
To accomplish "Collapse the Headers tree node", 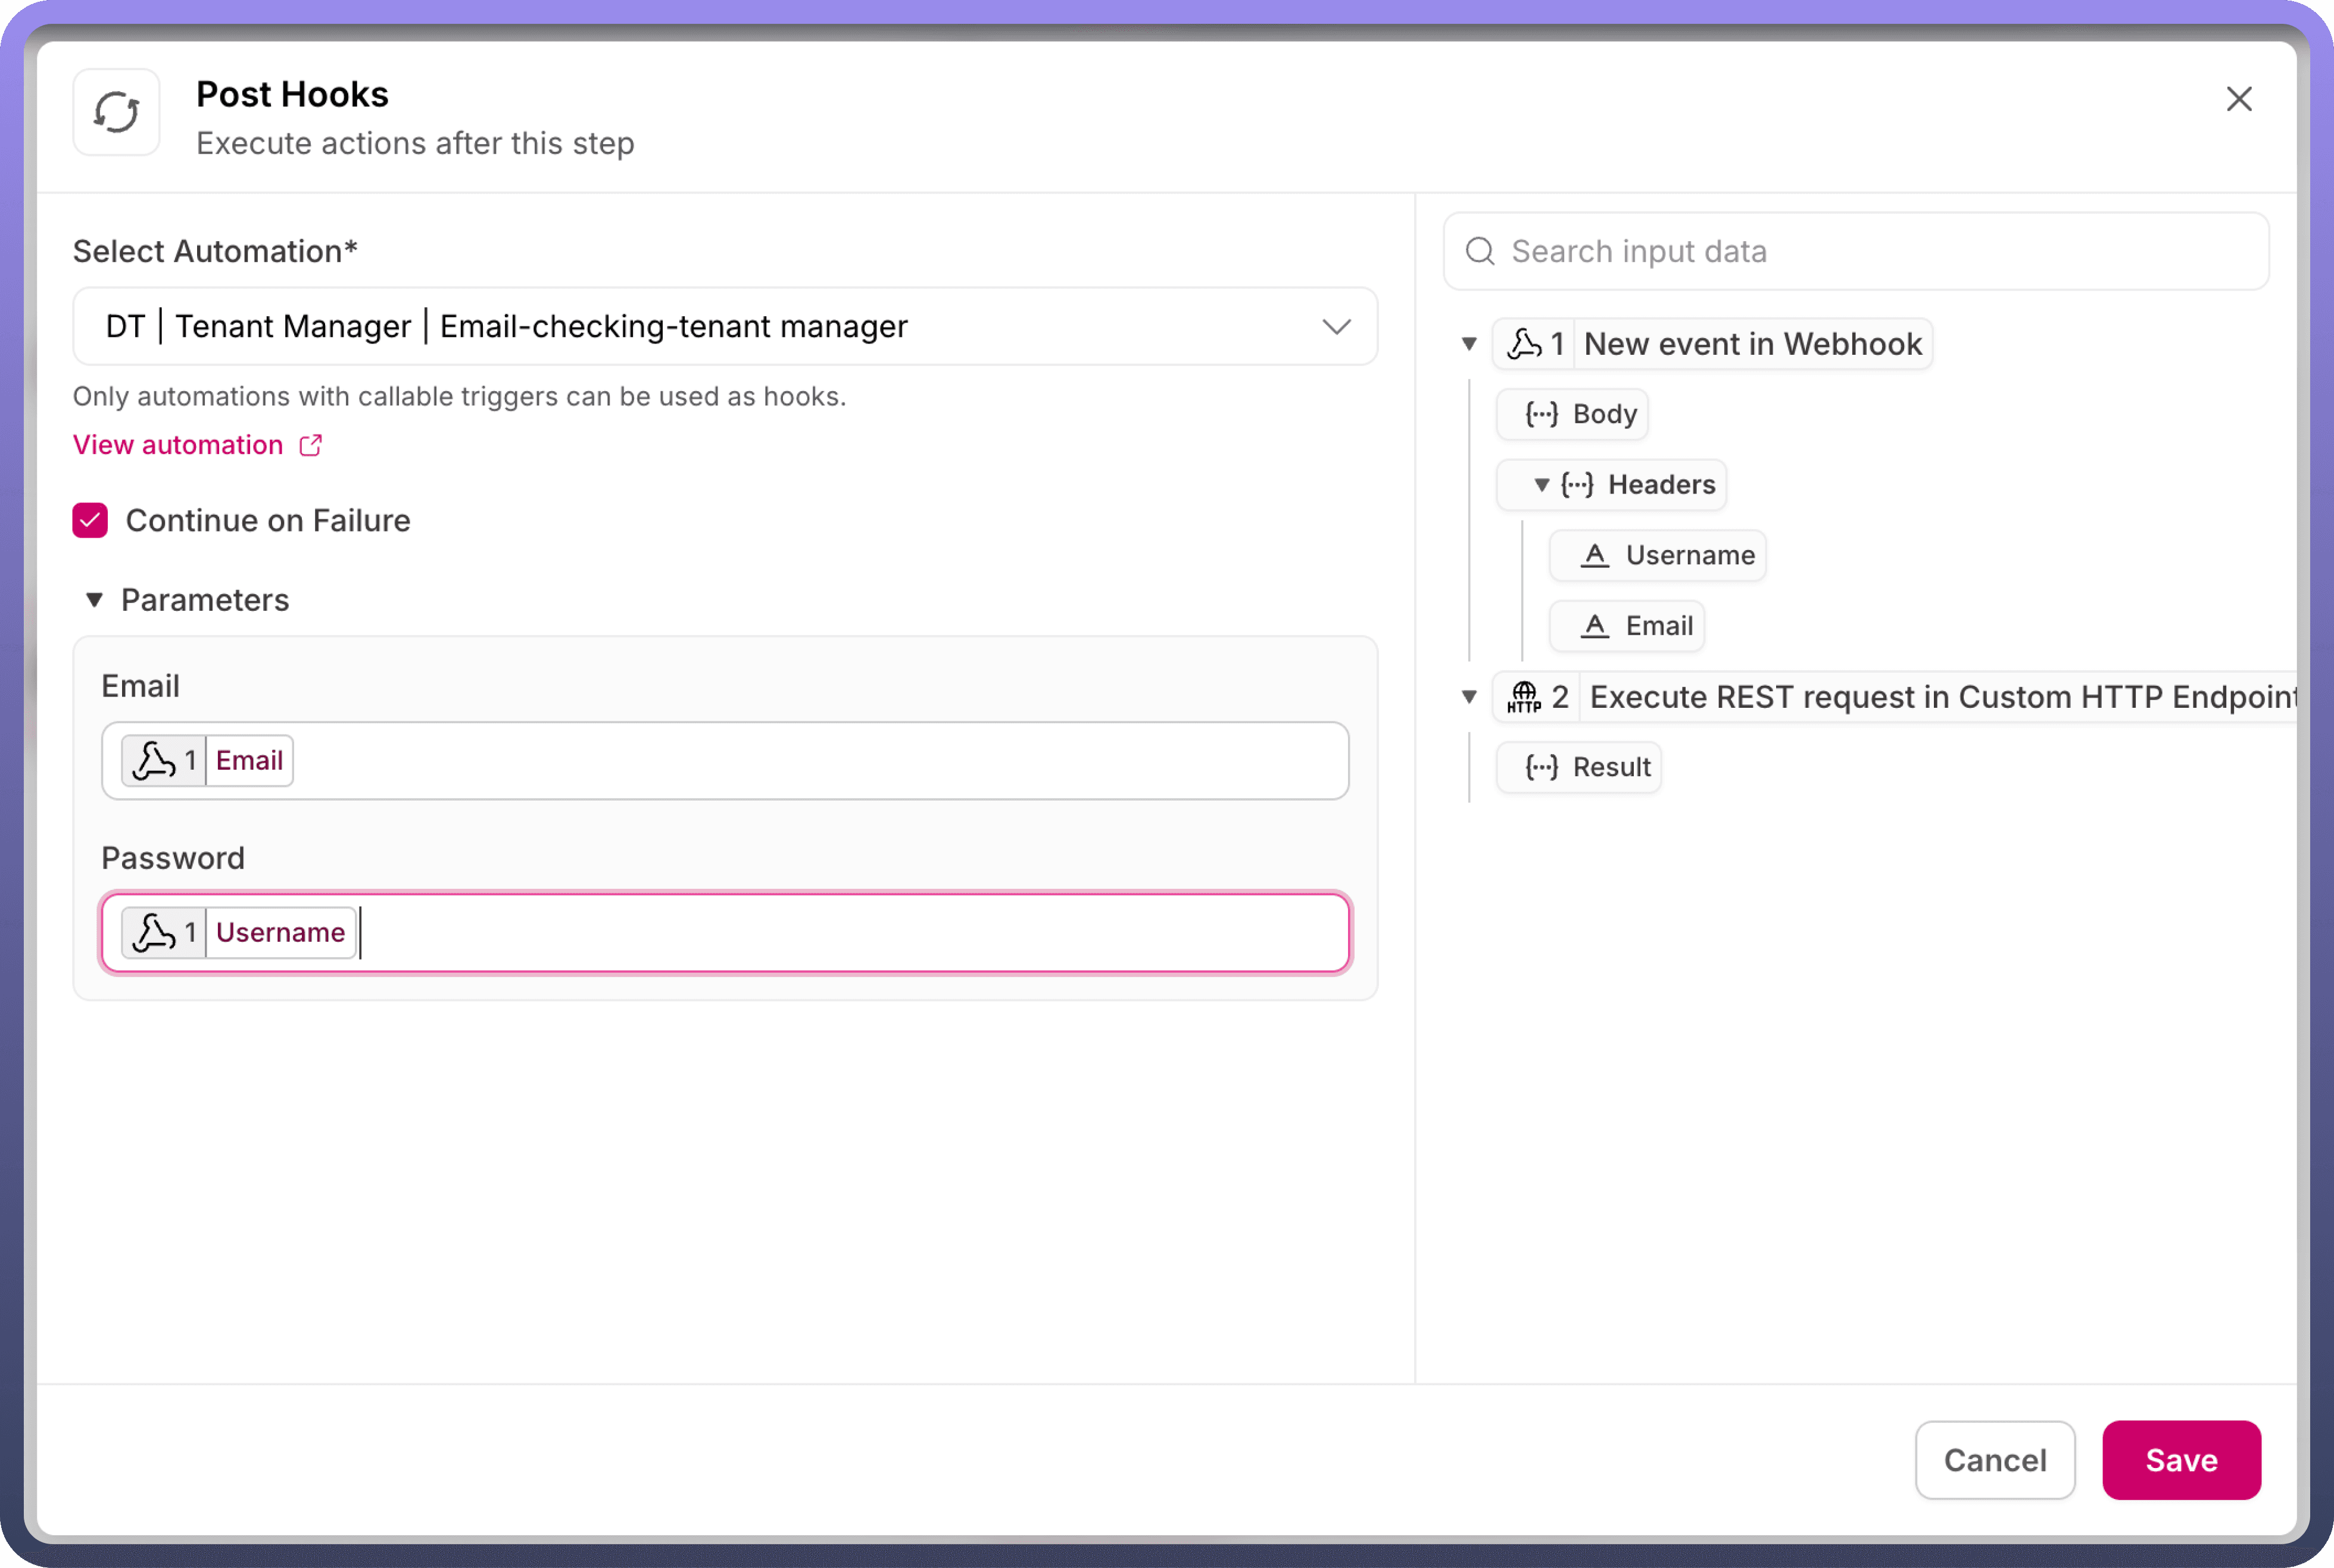I will [x=1541, y=485].
